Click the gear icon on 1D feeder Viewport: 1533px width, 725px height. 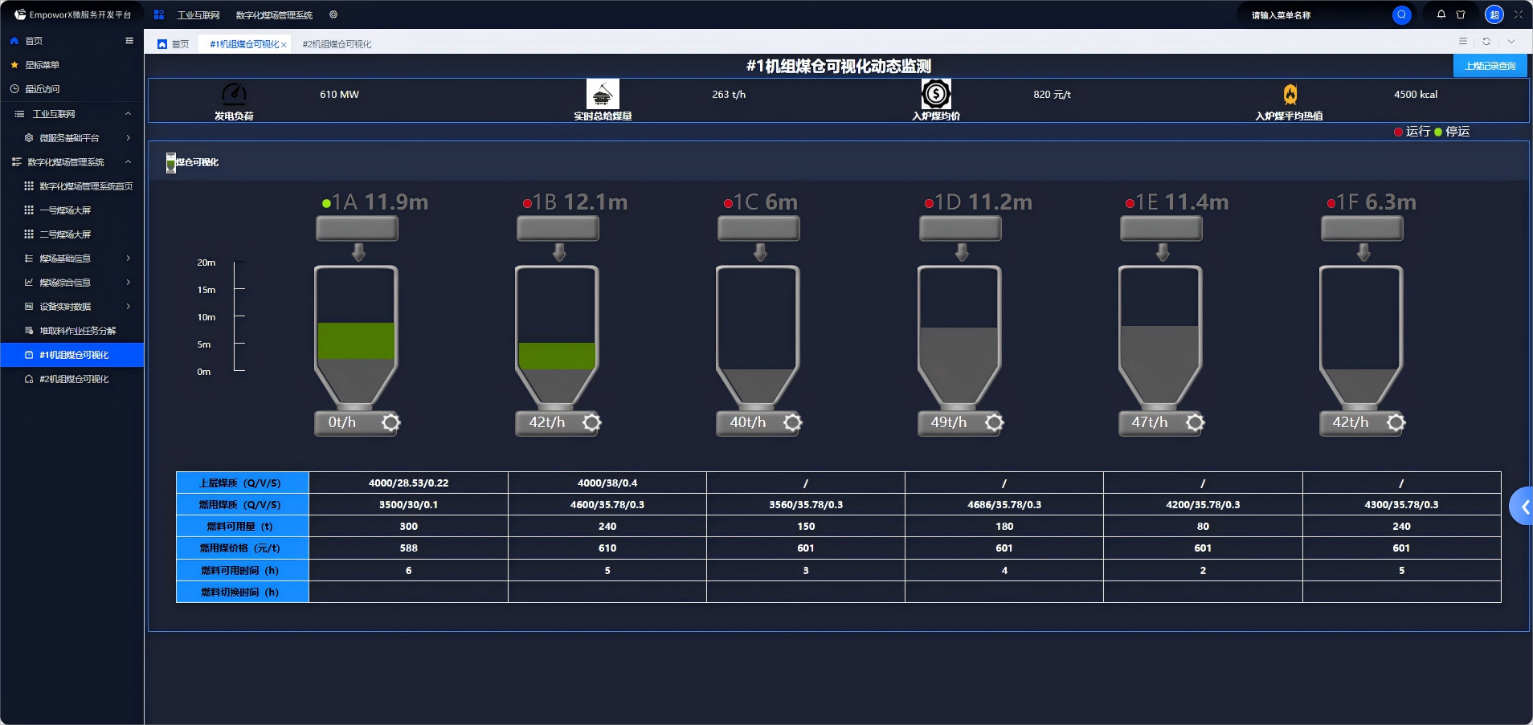pyautogui.click(x=994, y=422)
